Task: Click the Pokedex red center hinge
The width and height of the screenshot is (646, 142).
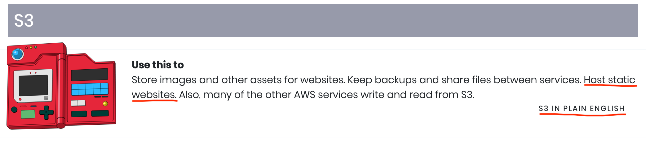Action: [x=61, y=90]
